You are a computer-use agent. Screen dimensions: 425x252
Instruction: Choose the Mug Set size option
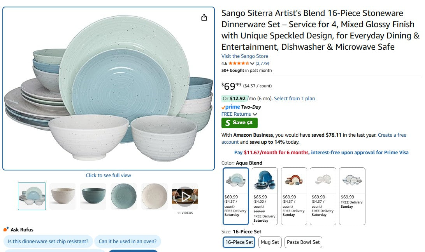(270, 242)
